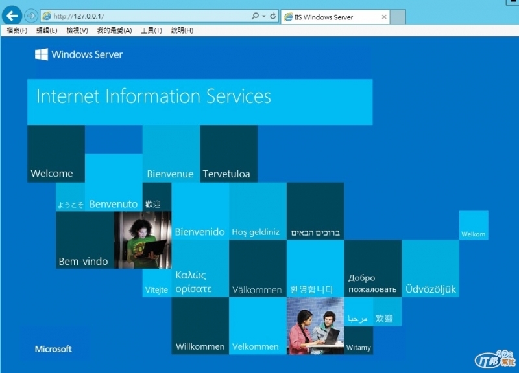The width and height of the screenshot is (519, 373).
Task: Click the Καλώς ορίσατε tile
Action: pyautogui.click(x=200, y=269)
